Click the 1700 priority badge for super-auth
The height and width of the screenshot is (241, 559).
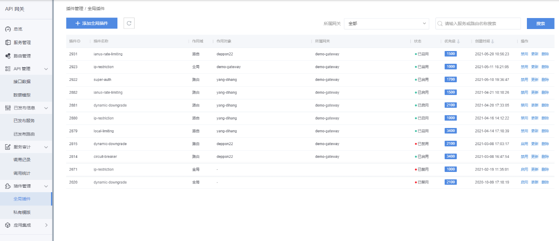pos(450,80)
